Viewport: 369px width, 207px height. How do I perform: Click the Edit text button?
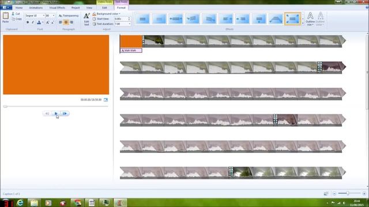click(x=86, y=19)
